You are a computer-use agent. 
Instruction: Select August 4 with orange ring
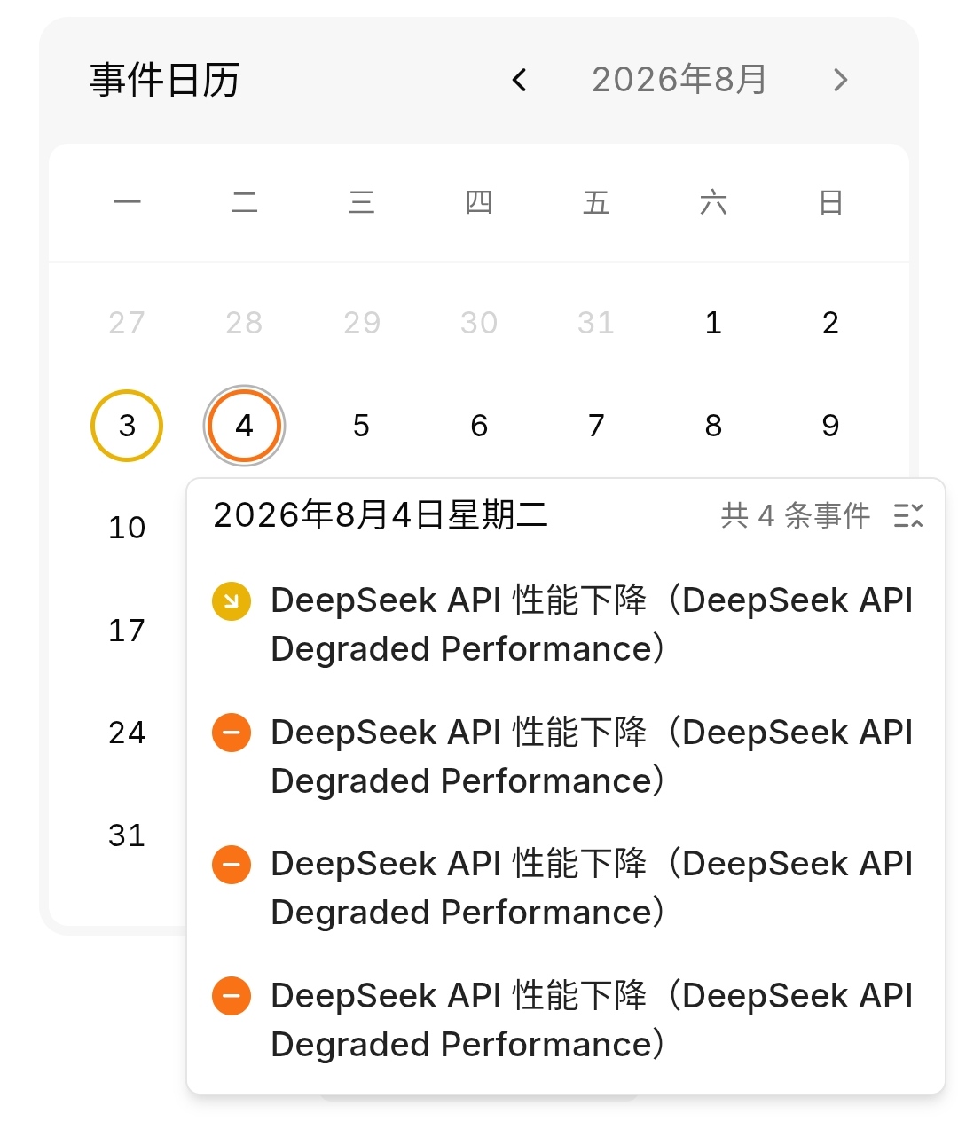[244, 426]
